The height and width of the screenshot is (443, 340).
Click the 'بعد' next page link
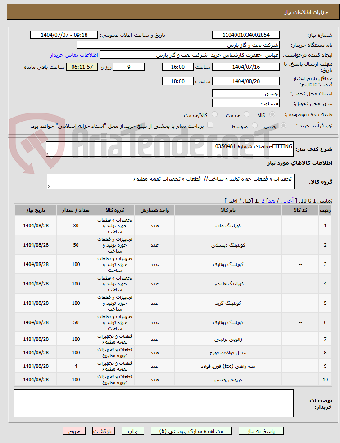272,201
